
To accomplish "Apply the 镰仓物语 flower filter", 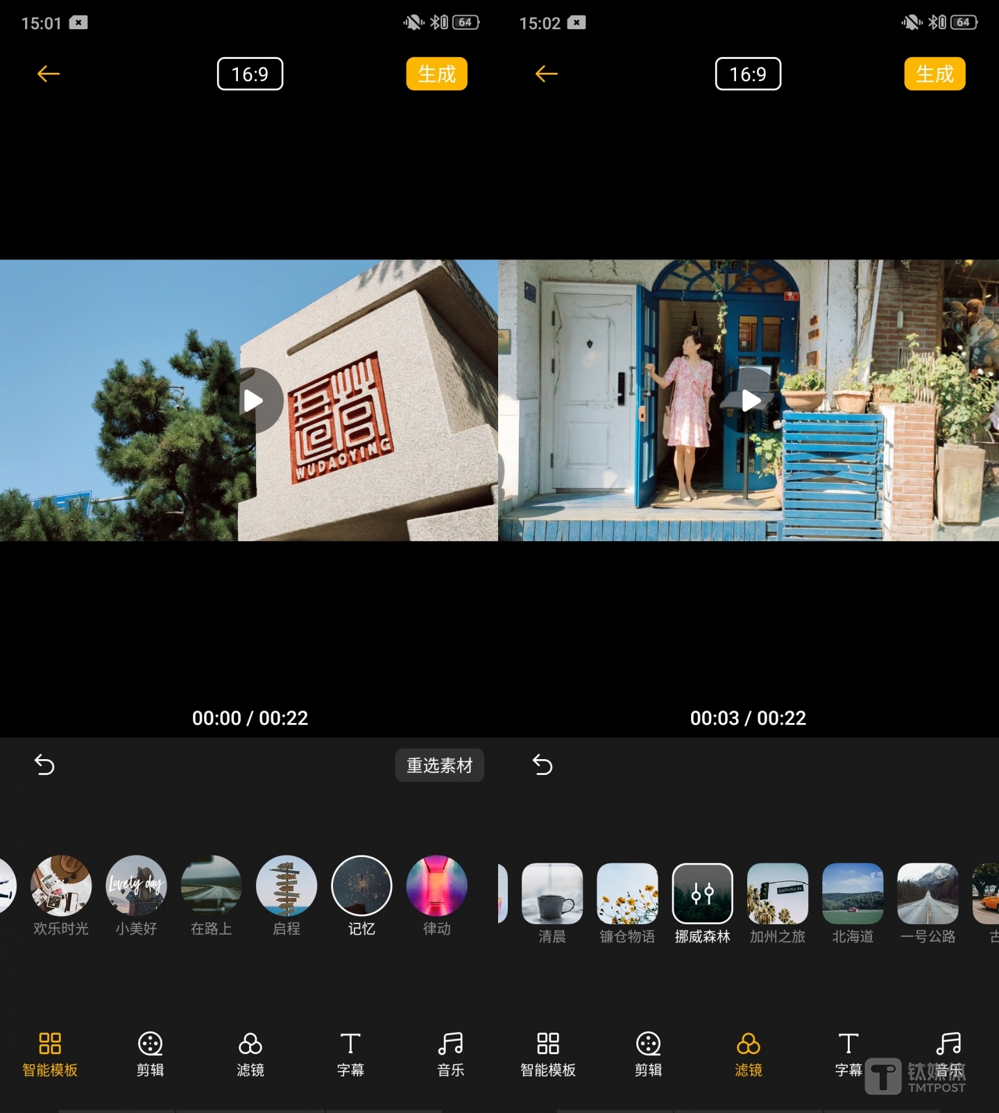I will (627, 894).
